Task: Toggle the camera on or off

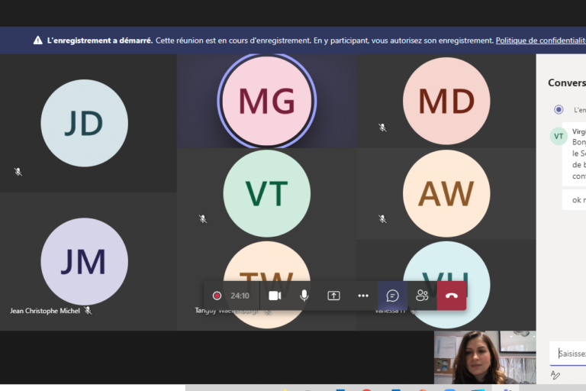Action: (x=275, y=296)
